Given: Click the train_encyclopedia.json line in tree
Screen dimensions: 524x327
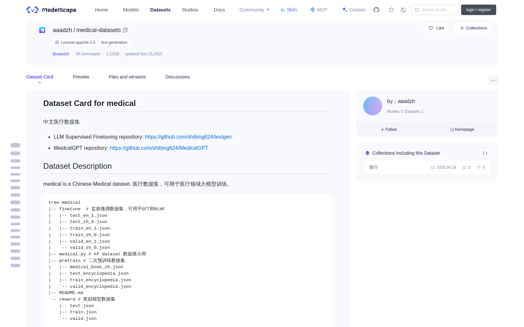Looking at the screenshot, I should tap(101, 280).
